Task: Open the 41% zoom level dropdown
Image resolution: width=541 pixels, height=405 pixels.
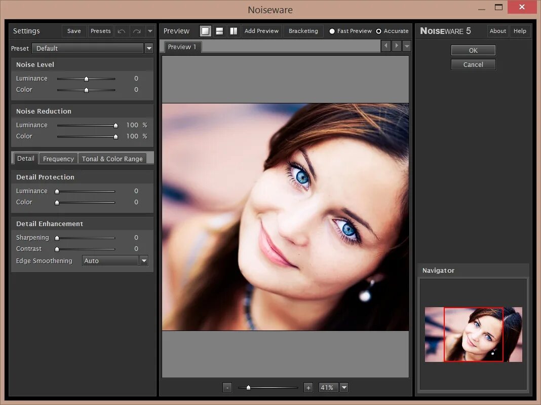Action: pyautogui.click(x=344, y=388)
